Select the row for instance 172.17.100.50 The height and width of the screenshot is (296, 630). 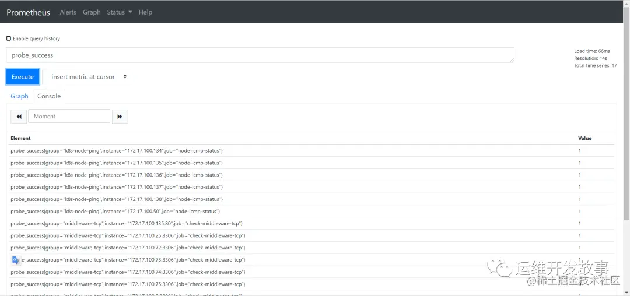click(311, 211)
